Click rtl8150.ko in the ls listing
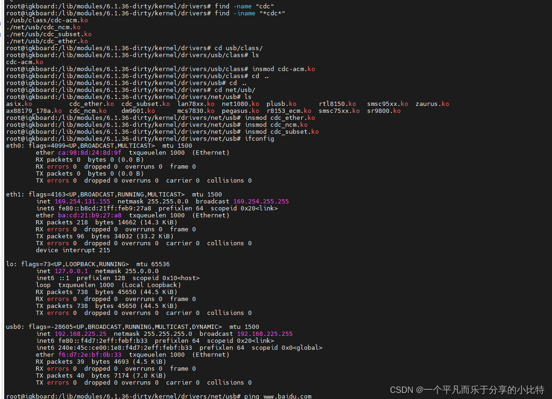This screenshot has height=399, width=552. tap(337, 104)
